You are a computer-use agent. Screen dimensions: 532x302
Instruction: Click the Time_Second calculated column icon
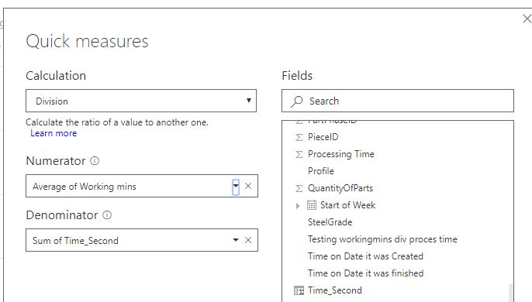tap(299, 290)
